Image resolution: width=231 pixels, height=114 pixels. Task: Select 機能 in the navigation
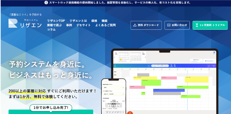point(105,21)
